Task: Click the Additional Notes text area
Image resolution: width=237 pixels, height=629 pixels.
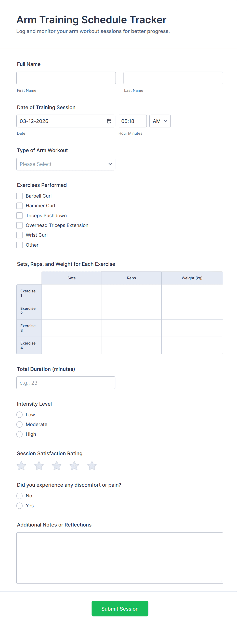Action: [120, 558]
